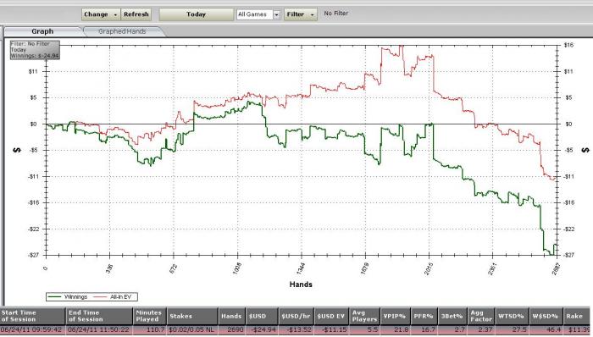Open the Filter dropdown button

[301, 14]
